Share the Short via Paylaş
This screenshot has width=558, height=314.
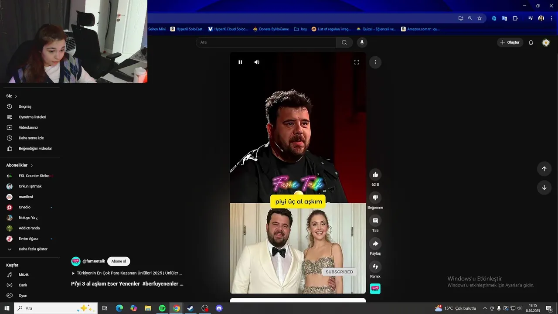pyautogui.click(x=375, y=244)
